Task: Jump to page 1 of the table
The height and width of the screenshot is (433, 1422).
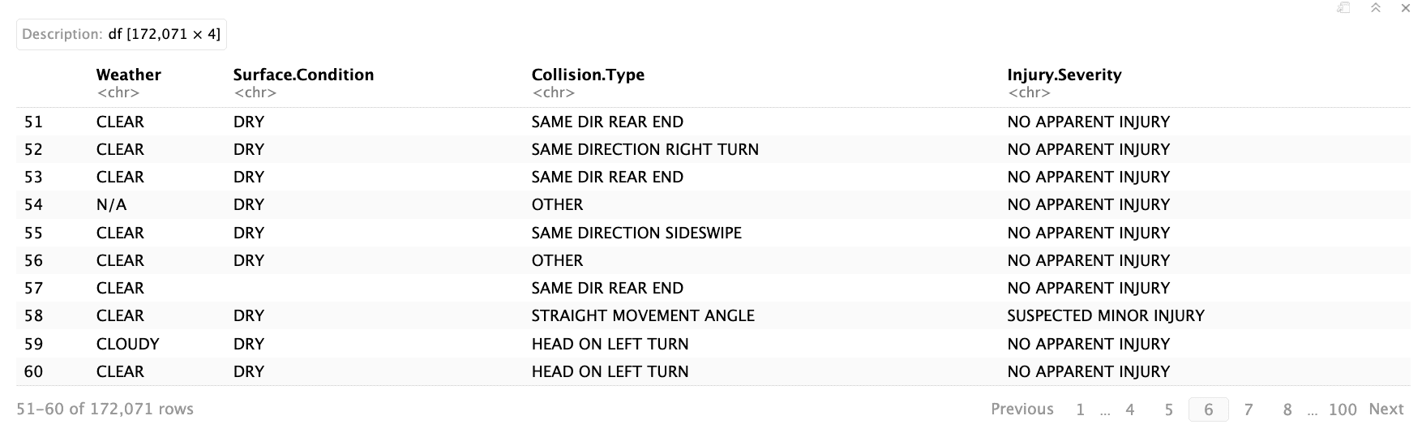Action: click(x=1080, y=409)
